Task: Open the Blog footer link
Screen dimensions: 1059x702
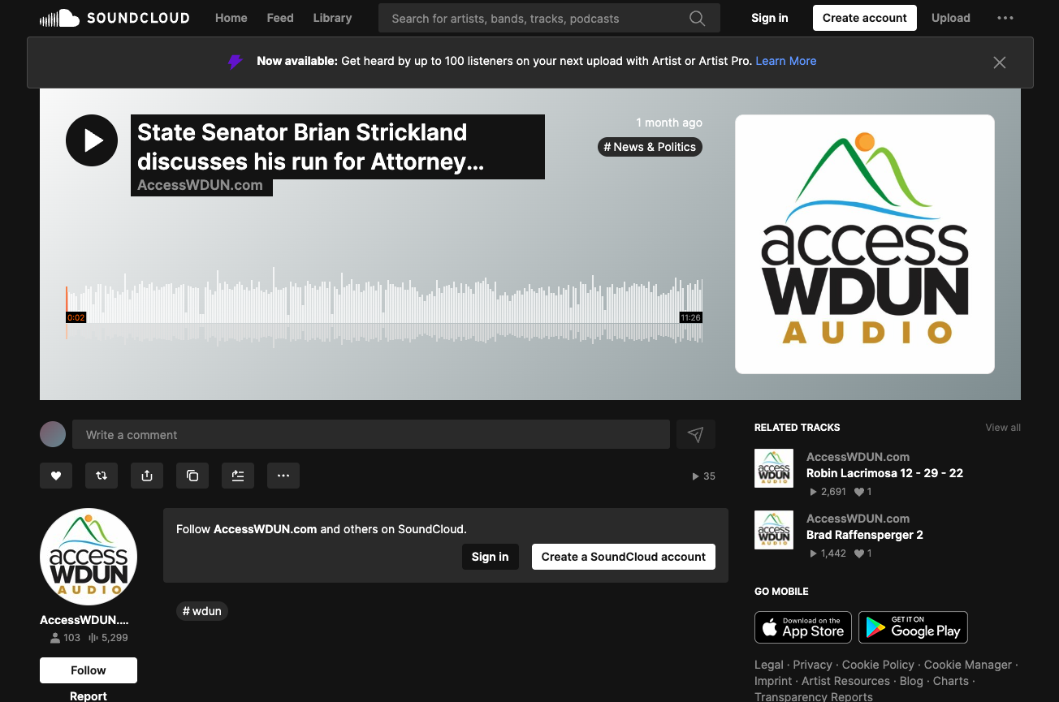Action: click(911, 681)
